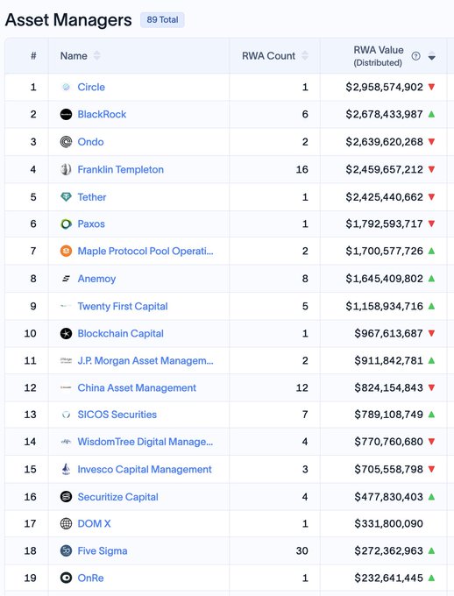454x596 pixels.
Task: Click RWA count 30 in Five Sigma row
Action: [x=302, y=550]
